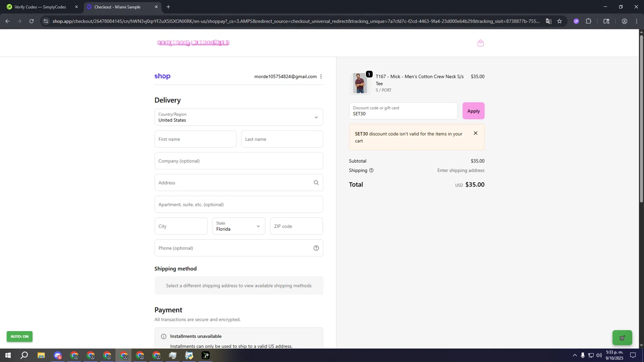Click the discount code field containing SET30
The image size is (644, 362).
403,111
